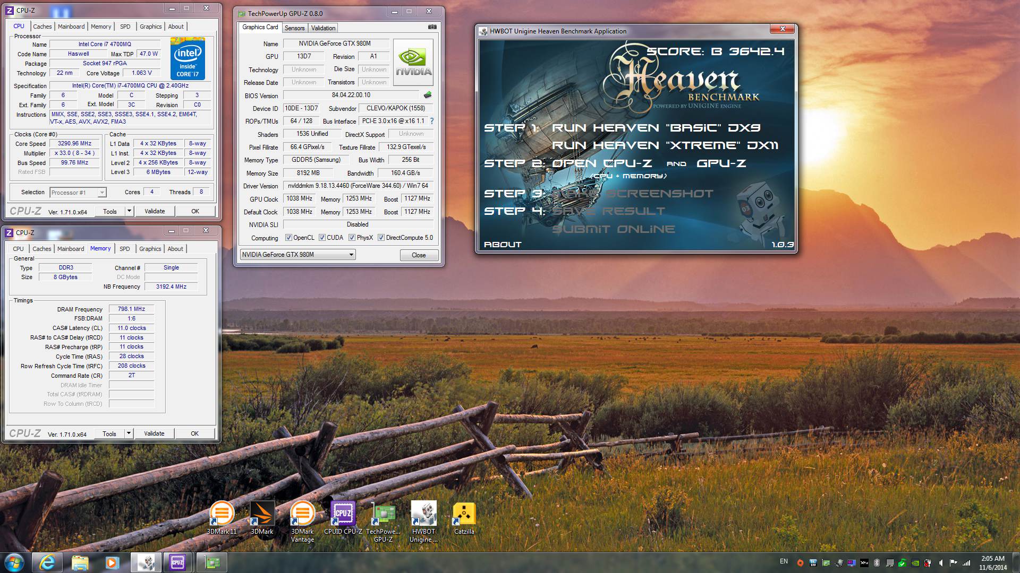Screen dimensions: 1020x573
Task: Click the GPU-Z camera screenshot icon
Action: [x=432, y=27]
